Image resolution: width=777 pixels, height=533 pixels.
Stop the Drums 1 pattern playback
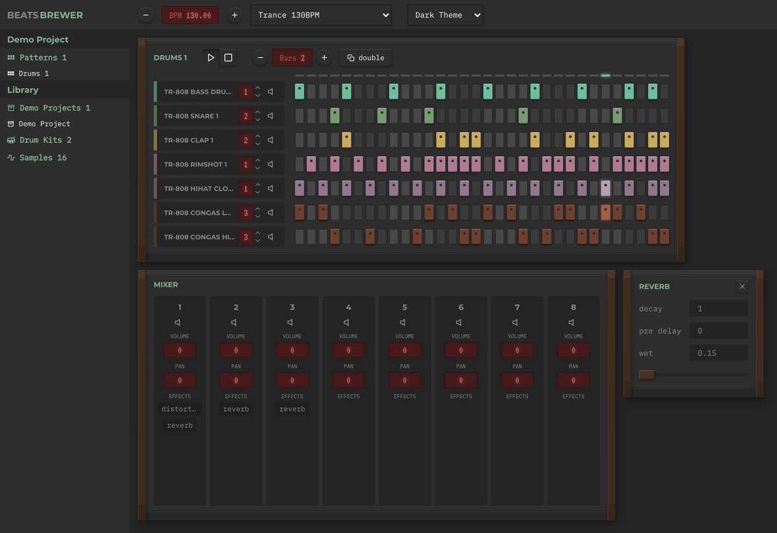point(228,58)
